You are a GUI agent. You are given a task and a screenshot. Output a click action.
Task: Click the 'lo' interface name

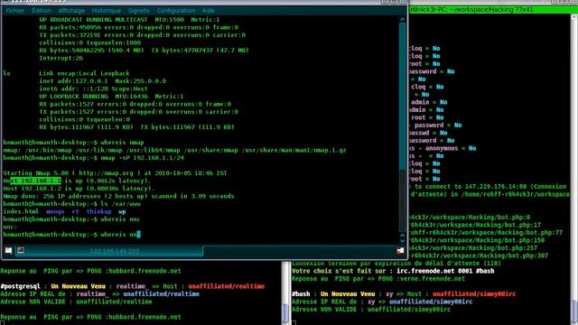coord(7,73)
